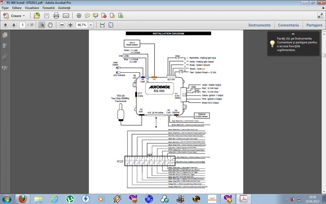Select the highlight text tool icon
The height and width of the screenshot is (204, 326).
(96, 16)
